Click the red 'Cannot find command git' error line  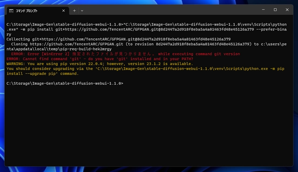pos(100,59)
